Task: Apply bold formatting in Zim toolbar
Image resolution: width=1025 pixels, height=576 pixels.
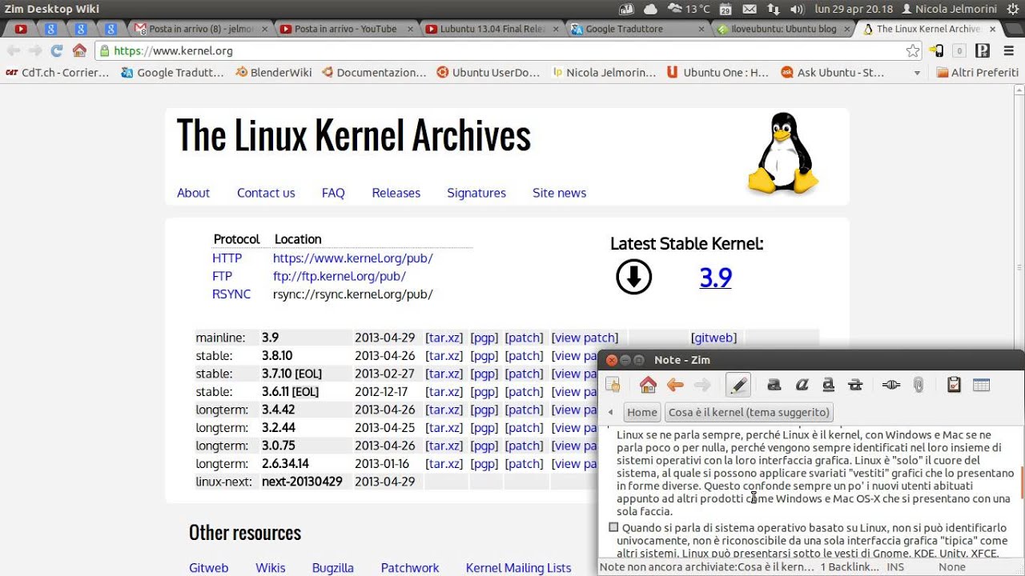Action: (x=774, y=385)
